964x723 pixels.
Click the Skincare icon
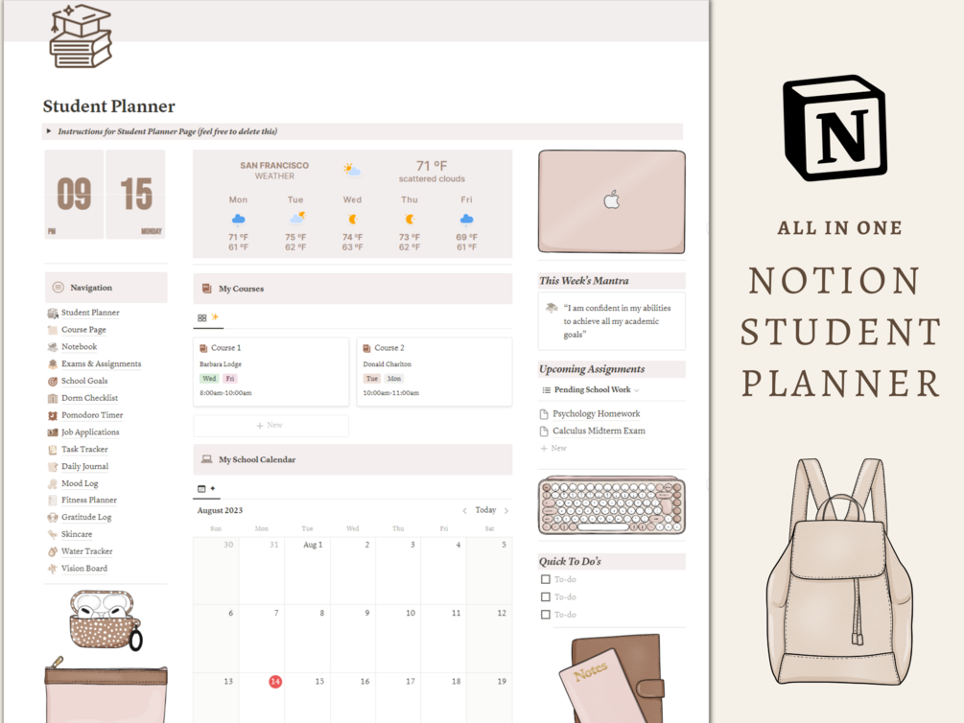53,535
